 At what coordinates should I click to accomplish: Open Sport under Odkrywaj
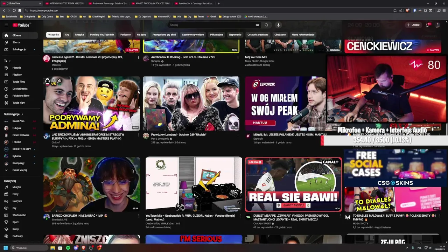tap(20, 222)
